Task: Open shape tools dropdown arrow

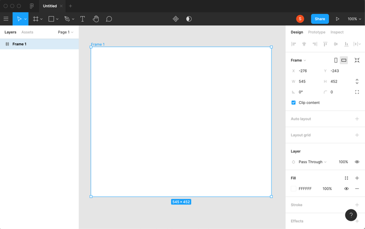Action: coord(57,19)
